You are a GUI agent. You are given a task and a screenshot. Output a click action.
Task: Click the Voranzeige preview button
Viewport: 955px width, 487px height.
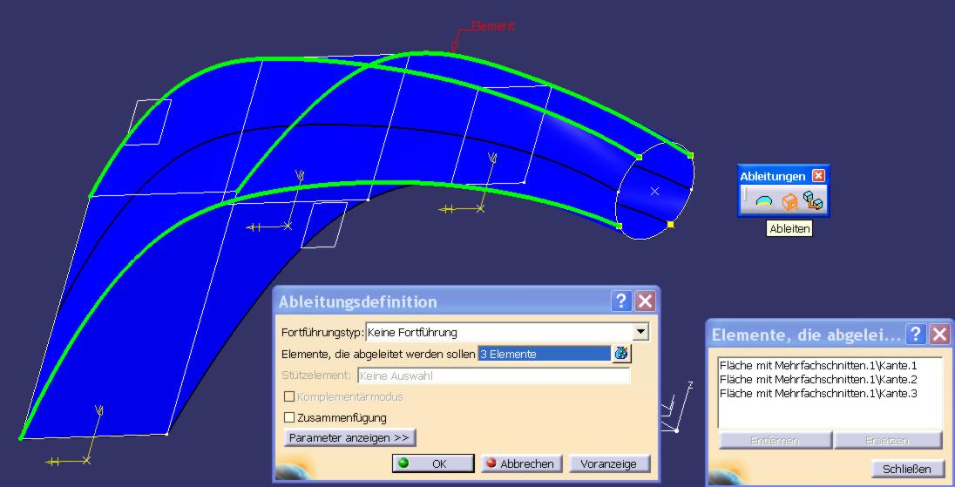tap(608, 463)
